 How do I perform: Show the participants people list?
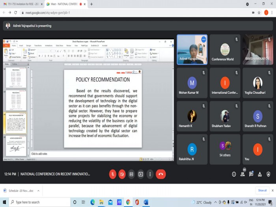point(242,174)
